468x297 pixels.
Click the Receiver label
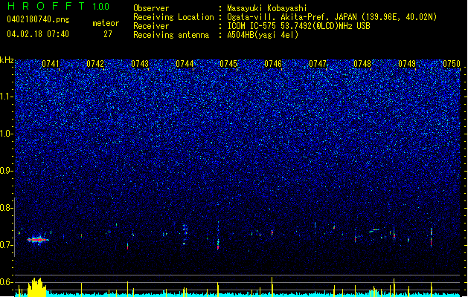[151, 26]
